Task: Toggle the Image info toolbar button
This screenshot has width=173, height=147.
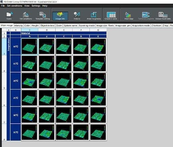Action: (60, 16)
